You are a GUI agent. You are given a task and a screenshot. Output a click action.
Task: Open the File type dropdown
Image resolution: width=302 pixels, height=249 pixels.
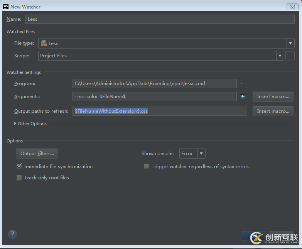(290, 43)
